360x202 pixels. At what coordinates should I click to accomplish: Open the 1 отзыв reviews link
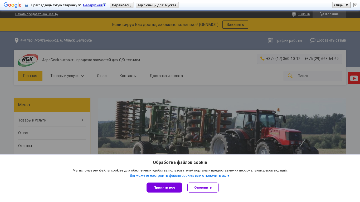click(304, 14)
